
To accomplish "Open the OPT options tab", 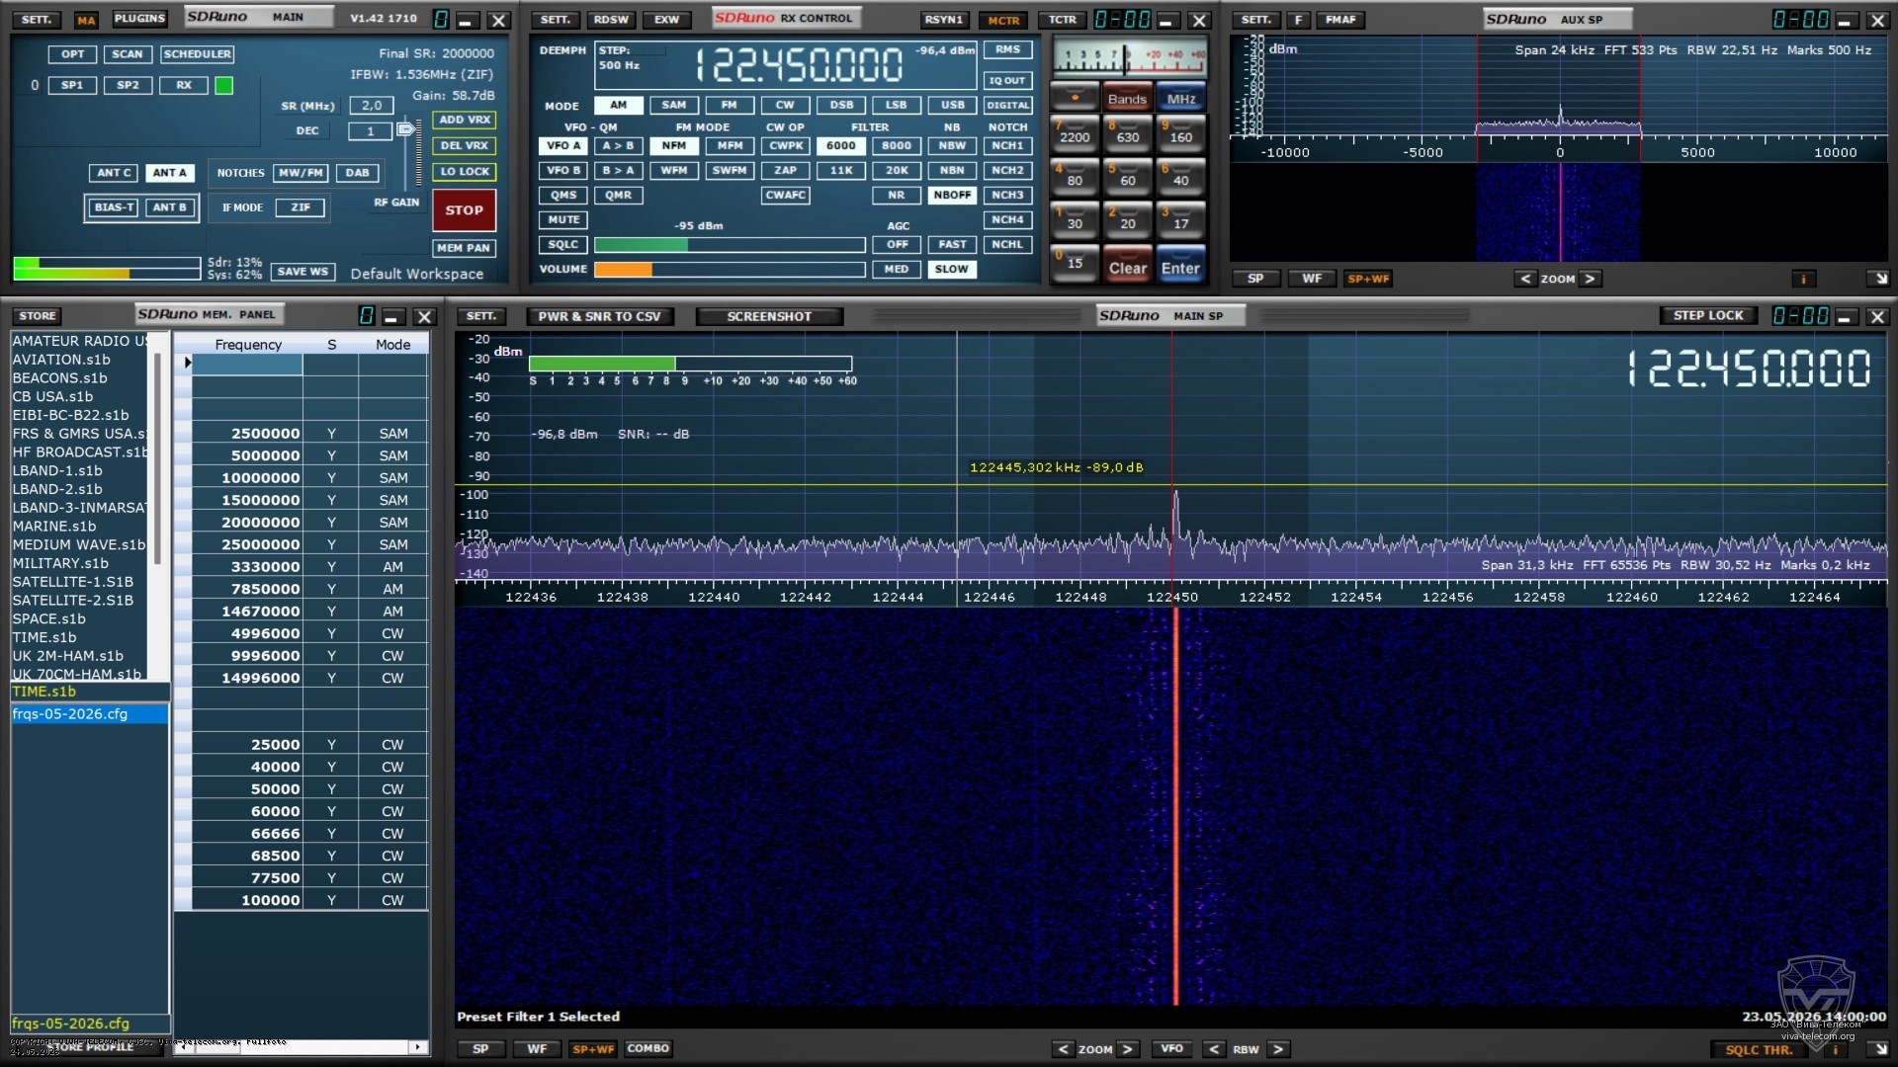I will click(72, 54).
